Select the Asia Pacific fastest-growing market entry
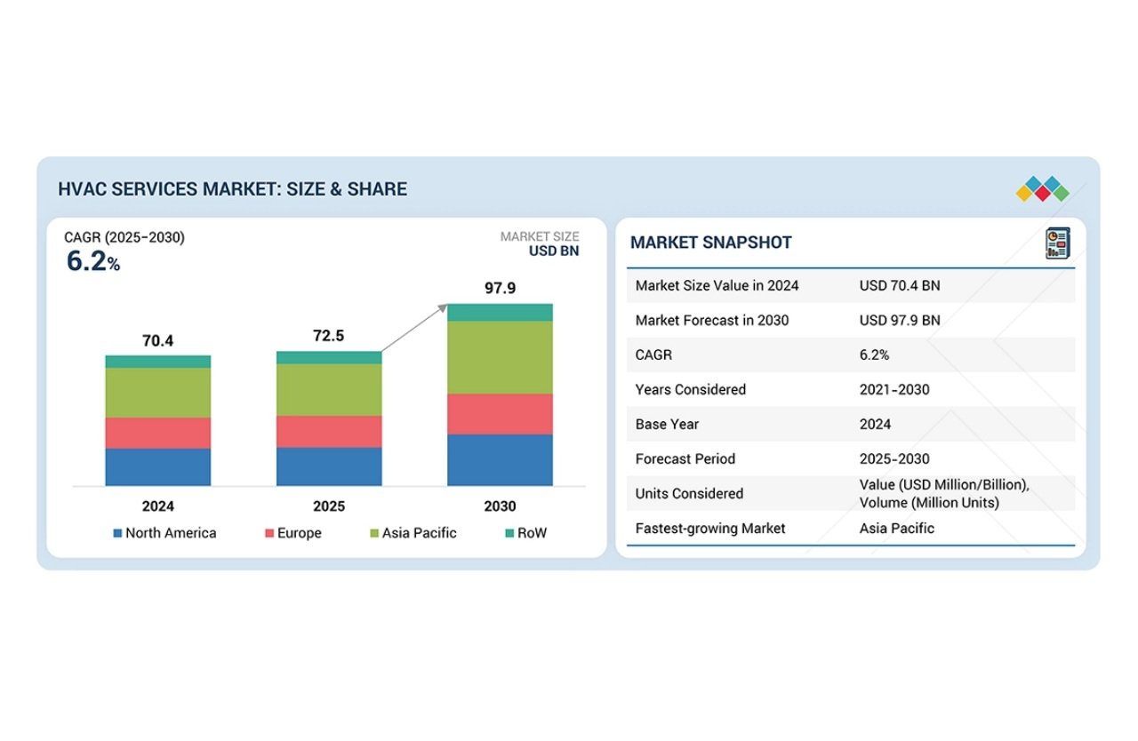 [898, 528]
